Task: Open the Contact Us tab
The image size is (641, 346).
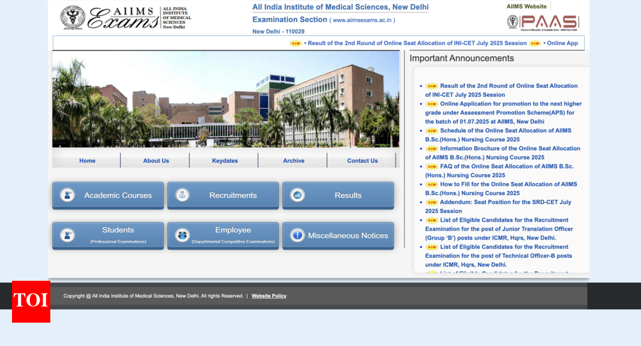Action: pyautogui.click(x=362, y=160)
